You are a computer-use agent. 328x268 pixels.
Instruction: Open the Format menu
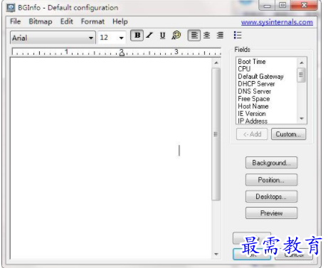coord(92,21)
